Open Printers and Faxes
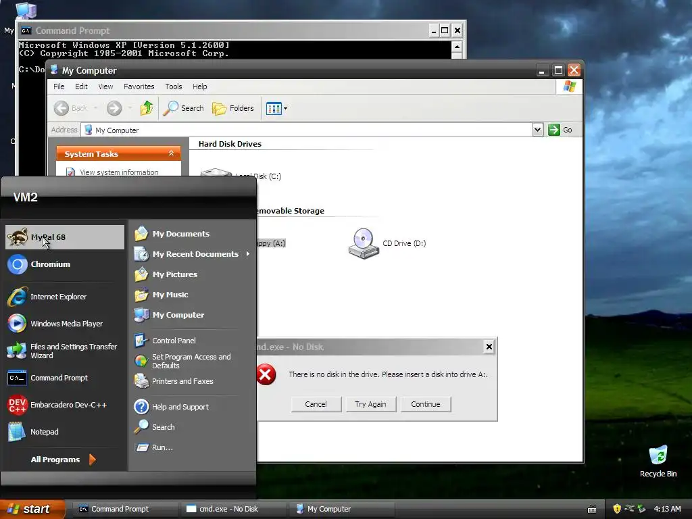The image size is (692, 519). [x=192, y=381]
